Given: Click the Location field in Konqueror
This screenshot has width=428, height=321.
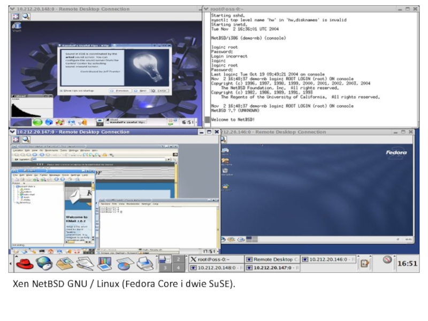Looking at the screenshot, I should [99, 159].
